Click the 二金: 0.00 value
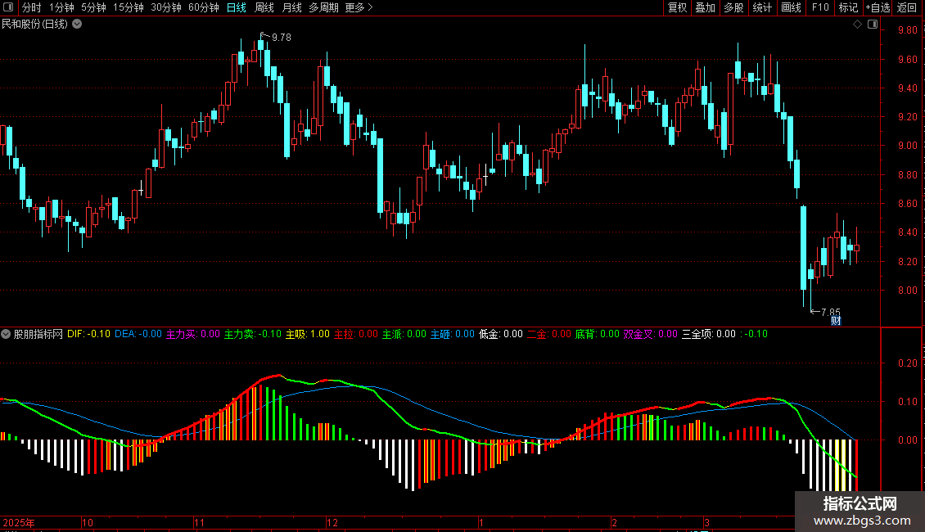The image size is (925, 532). click(549, 334)
